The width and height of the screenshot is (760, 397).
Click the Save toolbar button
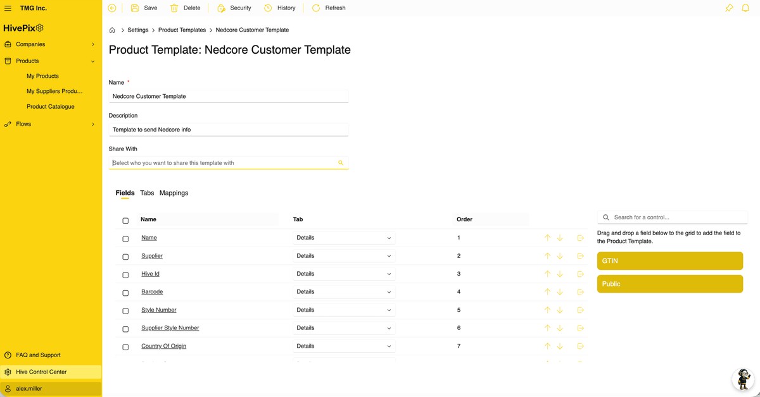point(144,8)
